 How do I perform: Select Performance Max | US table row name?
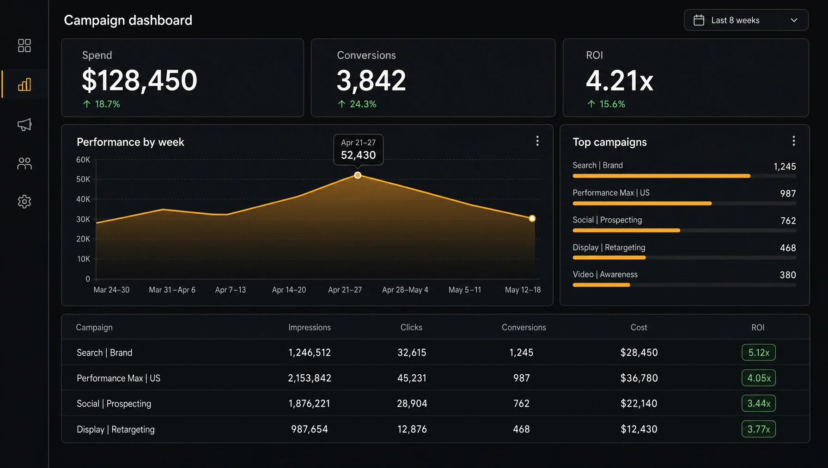coord(118,378)
